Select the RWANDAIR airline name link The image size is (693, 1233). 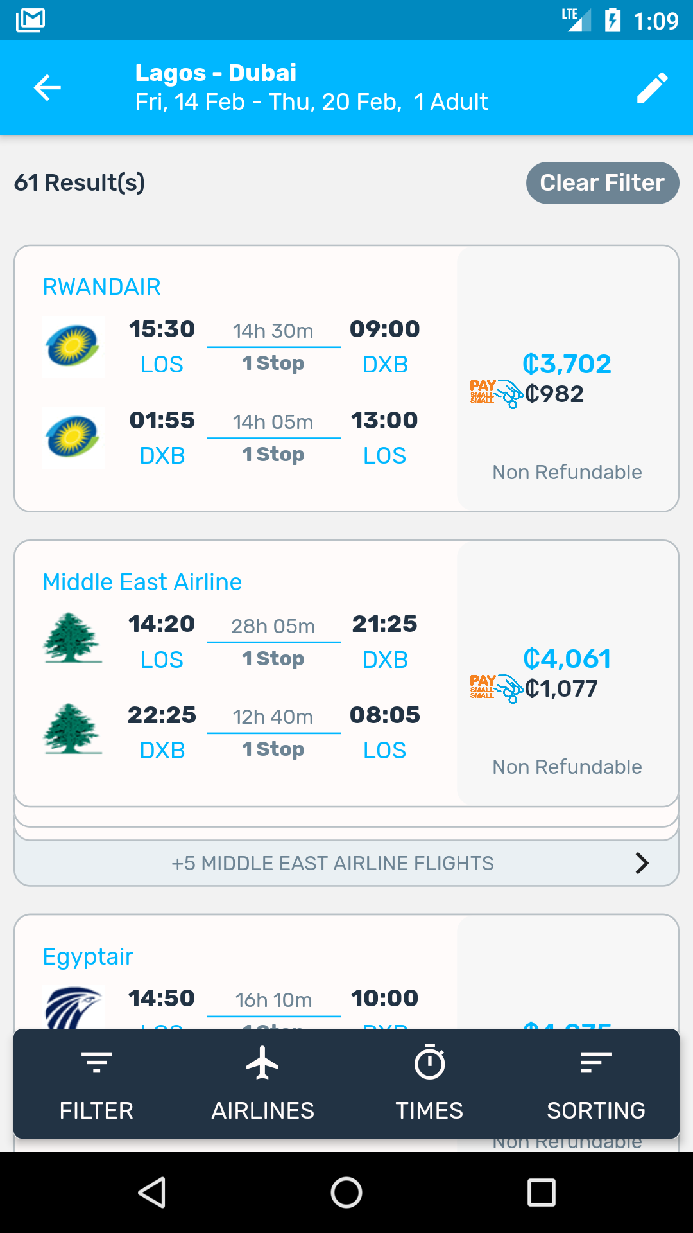click(x=101, y=287)
